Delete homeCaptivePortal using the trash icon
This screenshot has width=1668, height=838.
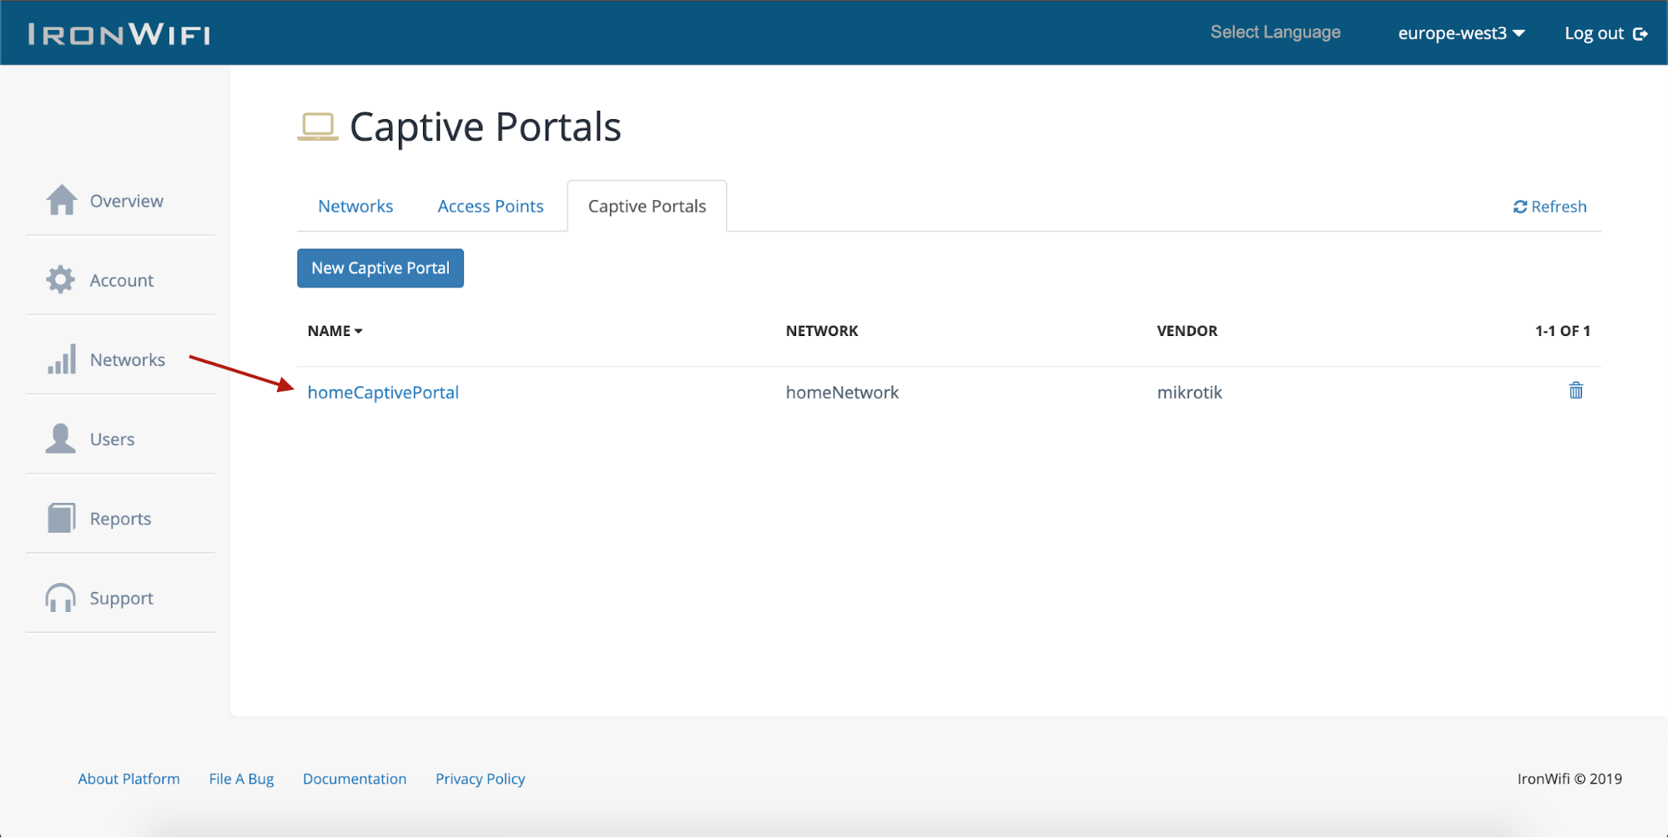point(1575,390)
